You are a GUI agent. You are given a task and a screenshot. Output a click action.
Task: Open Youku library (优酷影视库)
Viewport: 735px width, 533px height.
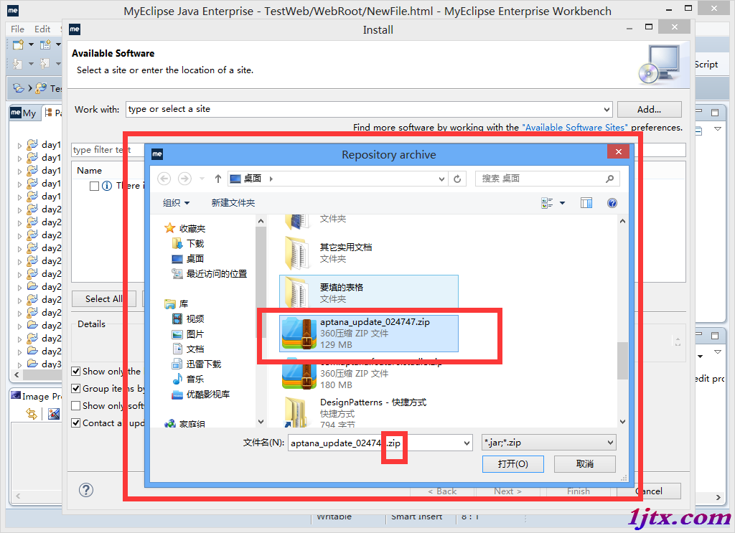[x=201, y=395]
